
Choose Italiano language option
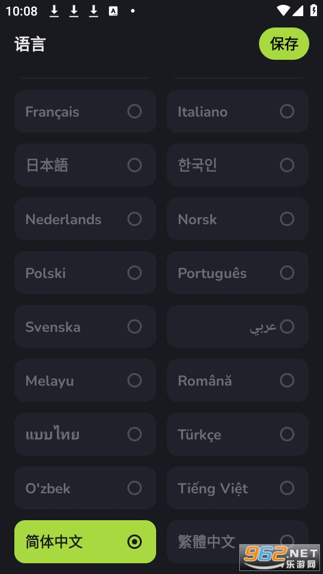pyautogui.click(x=237, y=111)
